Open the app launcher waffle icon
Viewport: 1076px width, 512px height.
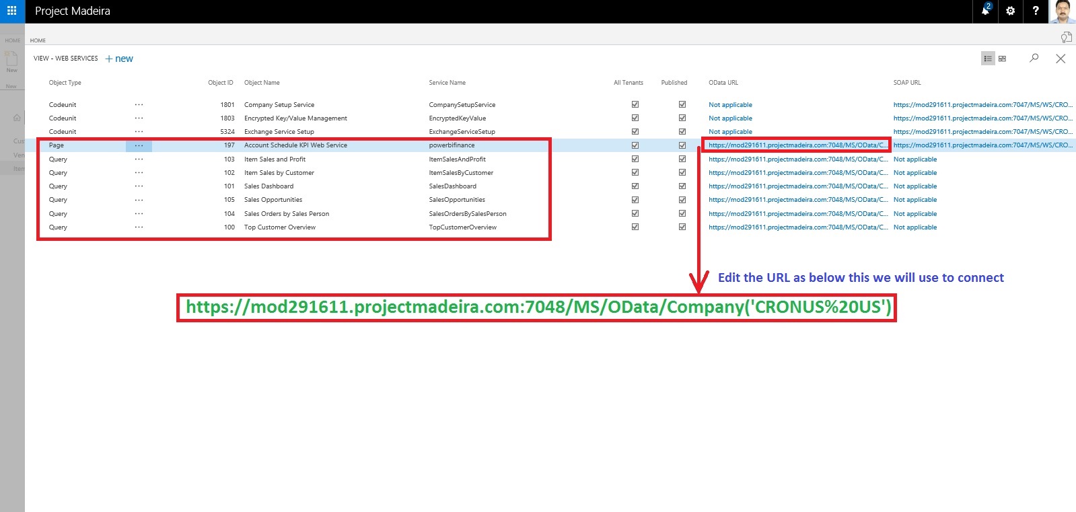11,11
